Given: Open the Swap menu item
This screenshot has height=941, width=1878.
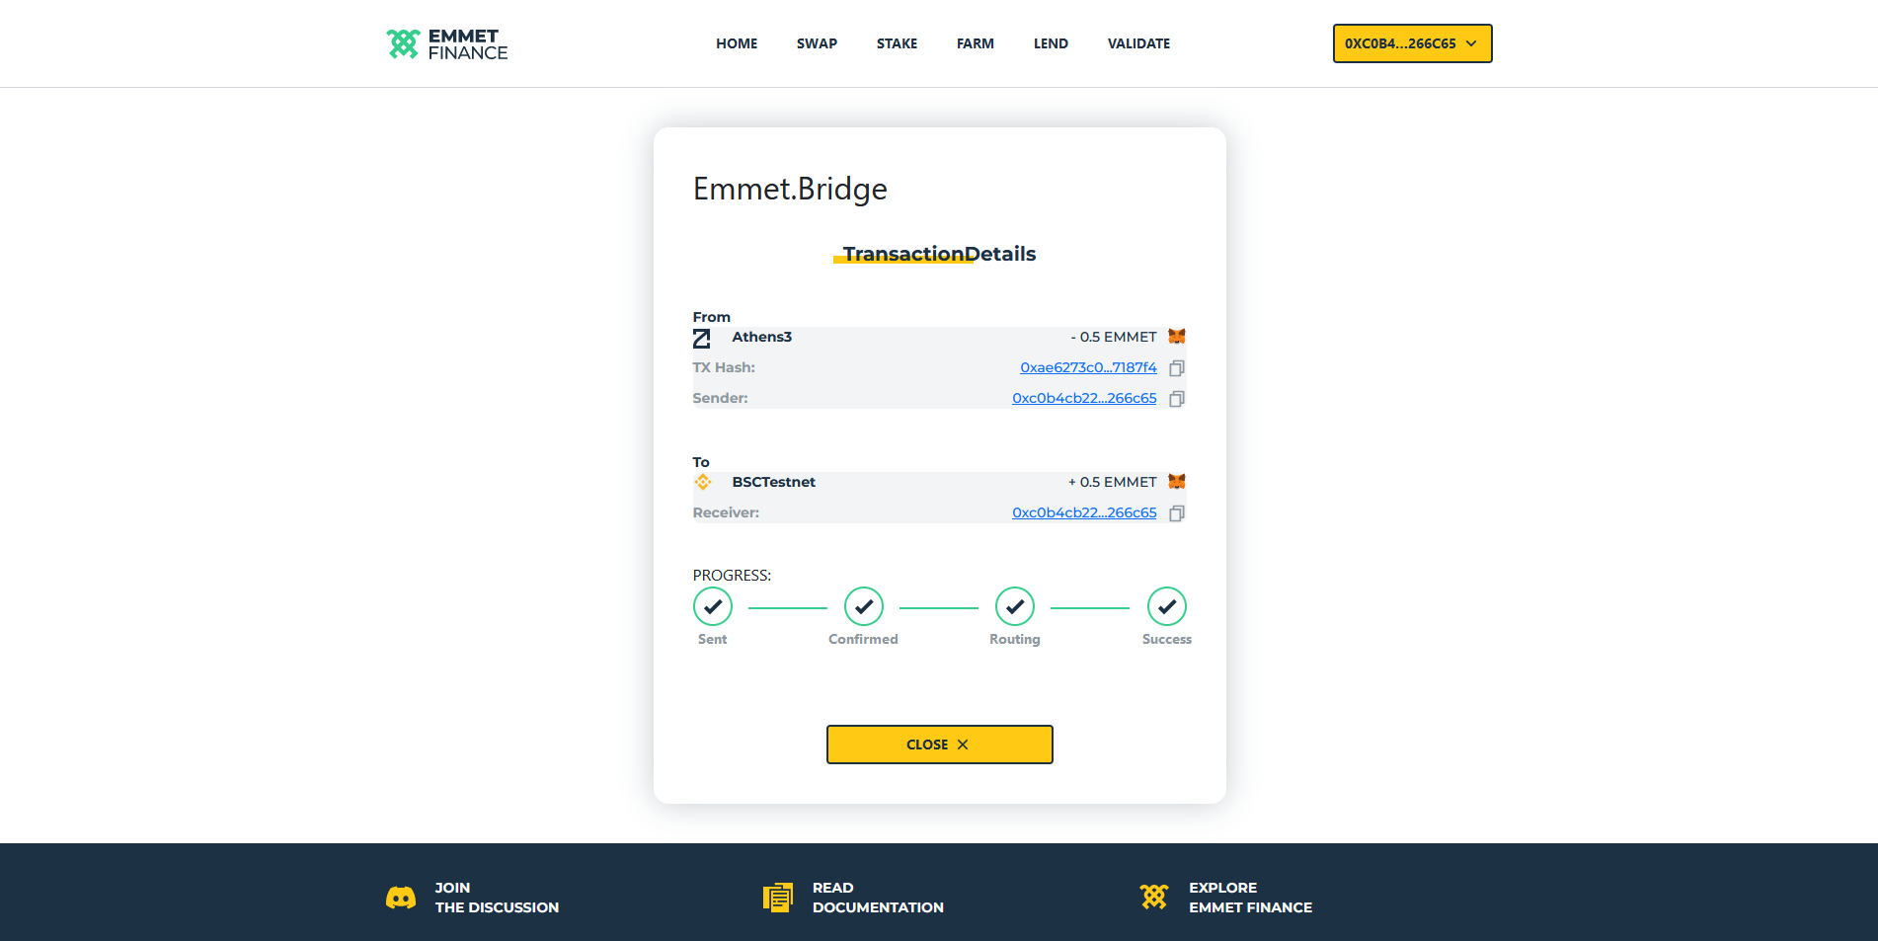Looking at the screenshot, I should 817,43.
